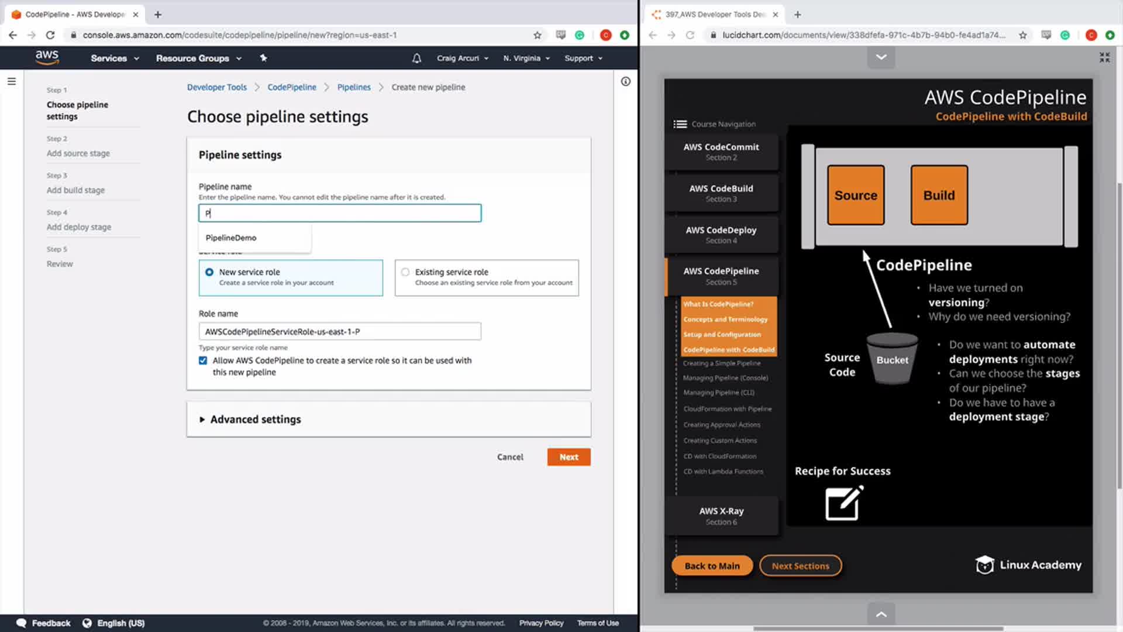This screenshot has height=632, width=1123.
Task: Click the AWS logo home icon
Action: click(x=47, y=57)
